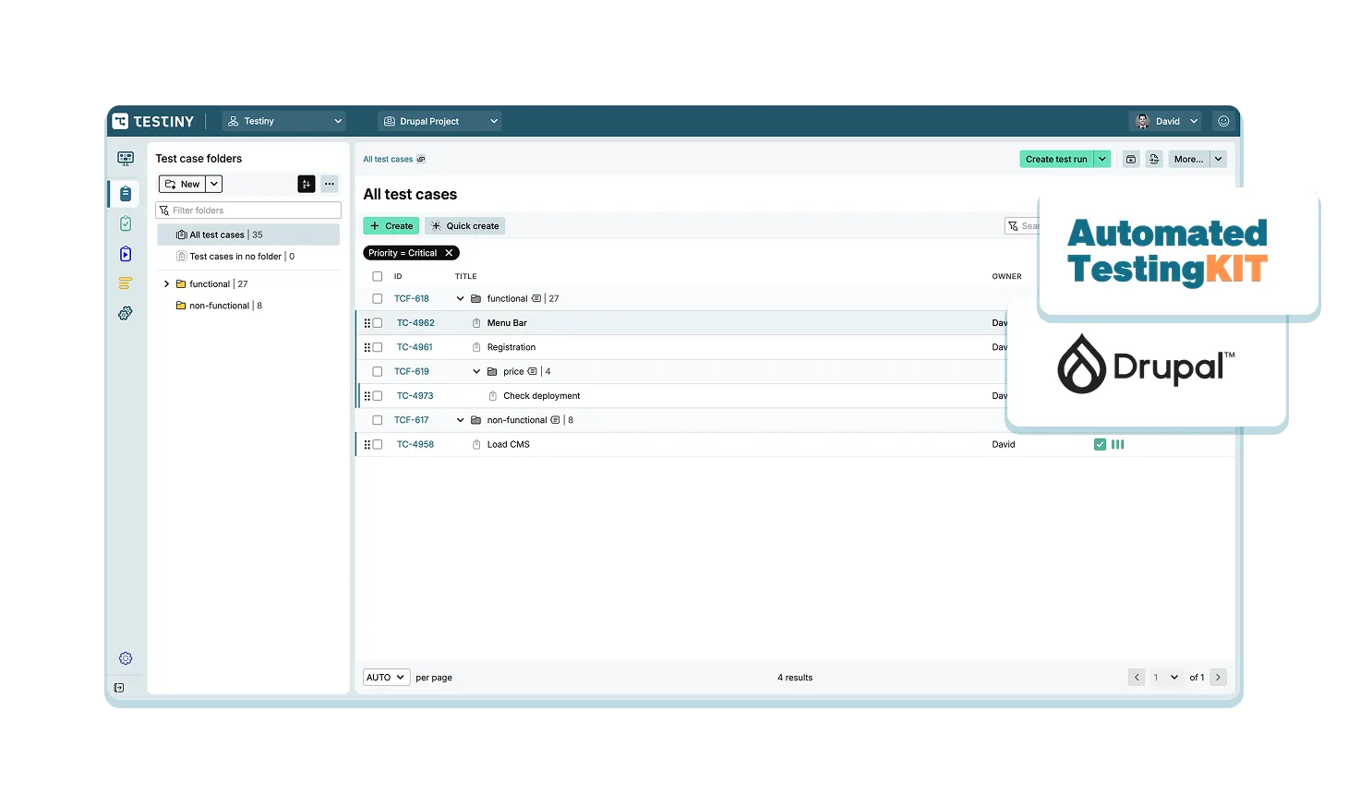Expand the functional folder in sidebar tree
Screen dimensions: 1348x806
pos(166,284)
